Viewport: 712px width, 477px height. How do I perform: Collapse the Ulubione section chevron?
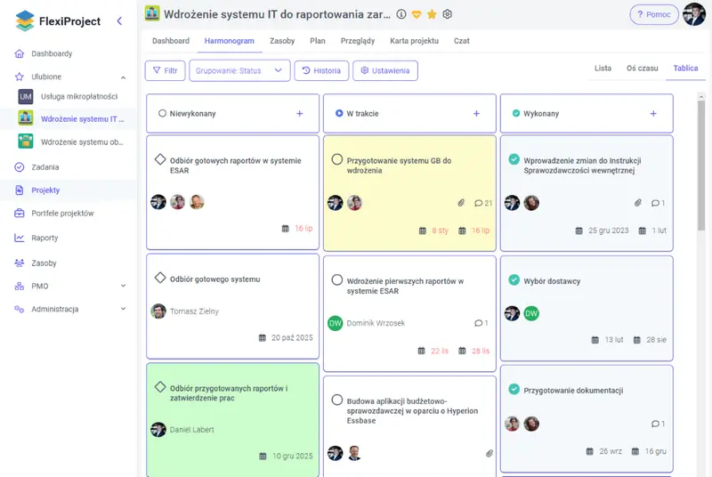click(123, 77)
